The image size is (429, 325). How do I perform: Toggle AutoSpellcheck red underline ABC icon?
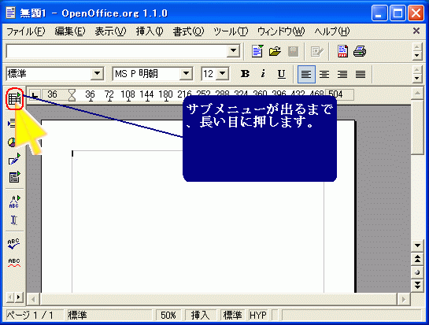13,263
